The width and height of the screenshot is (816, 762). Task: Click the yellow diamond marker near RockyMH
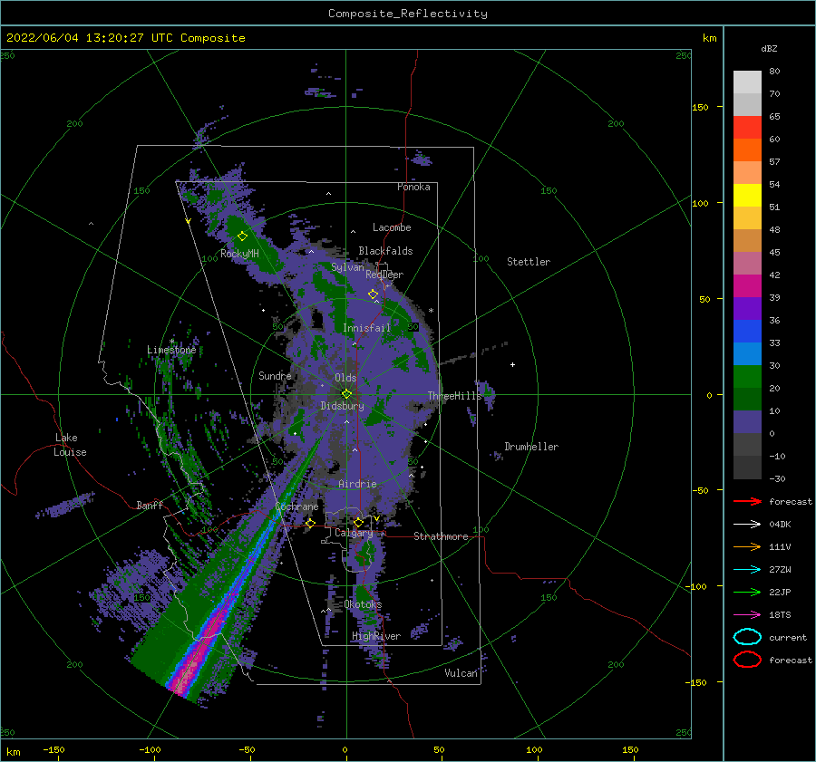coord(242,236)
